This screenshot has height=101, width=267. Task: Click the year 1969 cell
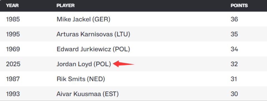click(13, 49)
